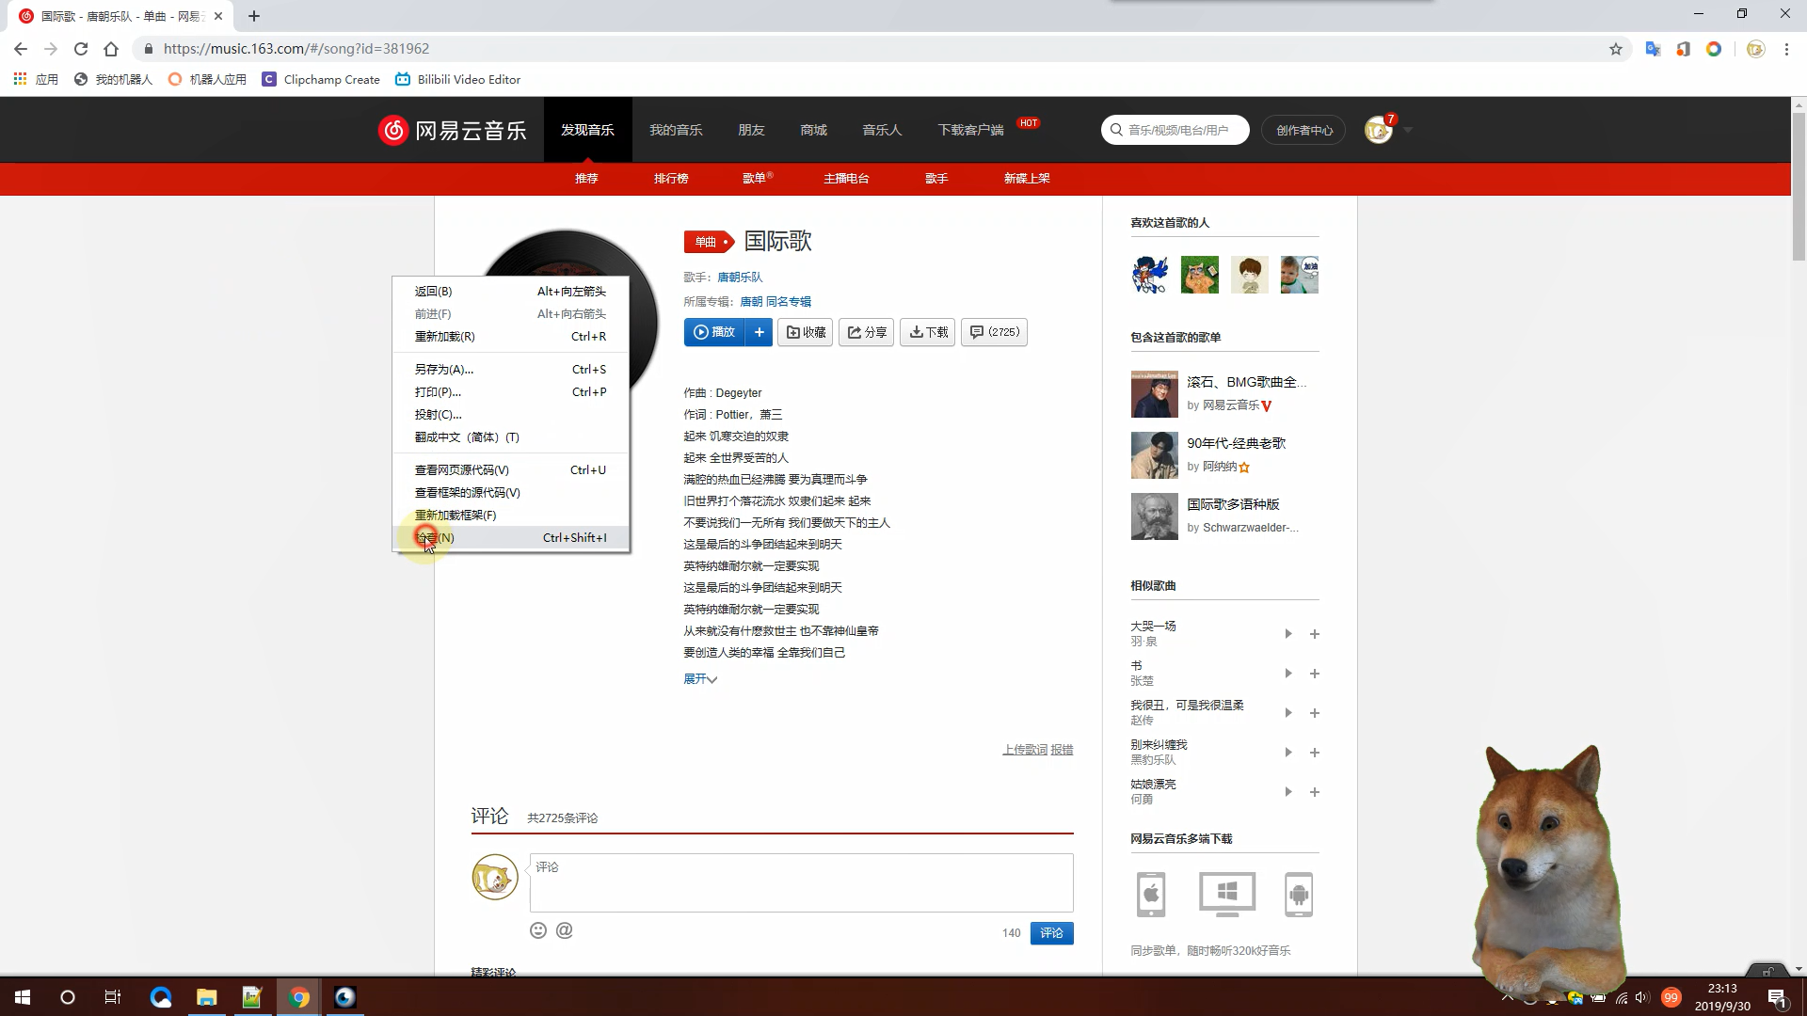
Task: Add 姑娘漂亮 to playlist with plus icon
Action: [x=1315, y=792]
